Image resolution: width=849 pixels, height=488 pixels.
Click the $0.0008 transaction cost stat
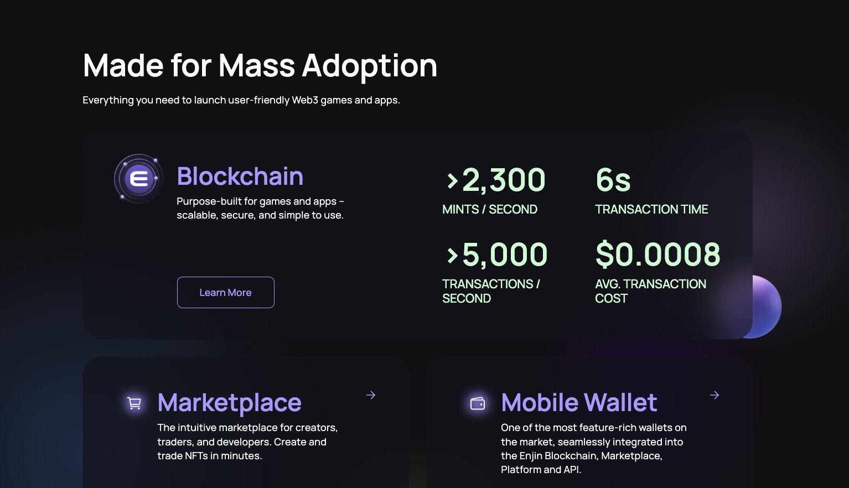click(658, 255)
